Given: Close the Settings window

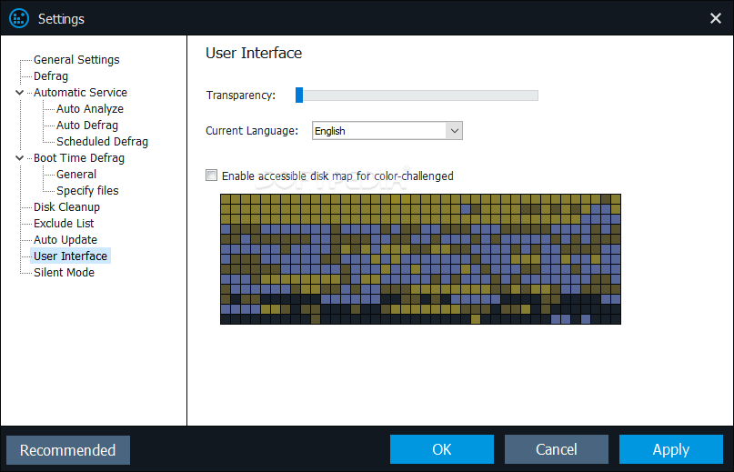Looking at the screenshot, I should (x=715, y=18).
